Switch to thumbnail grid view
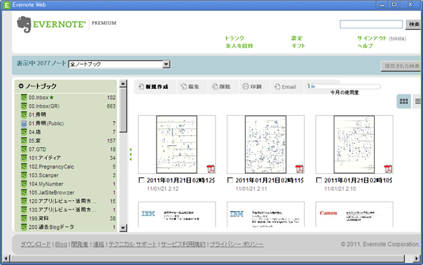This screenshot has height=265, width=423. 403,101
